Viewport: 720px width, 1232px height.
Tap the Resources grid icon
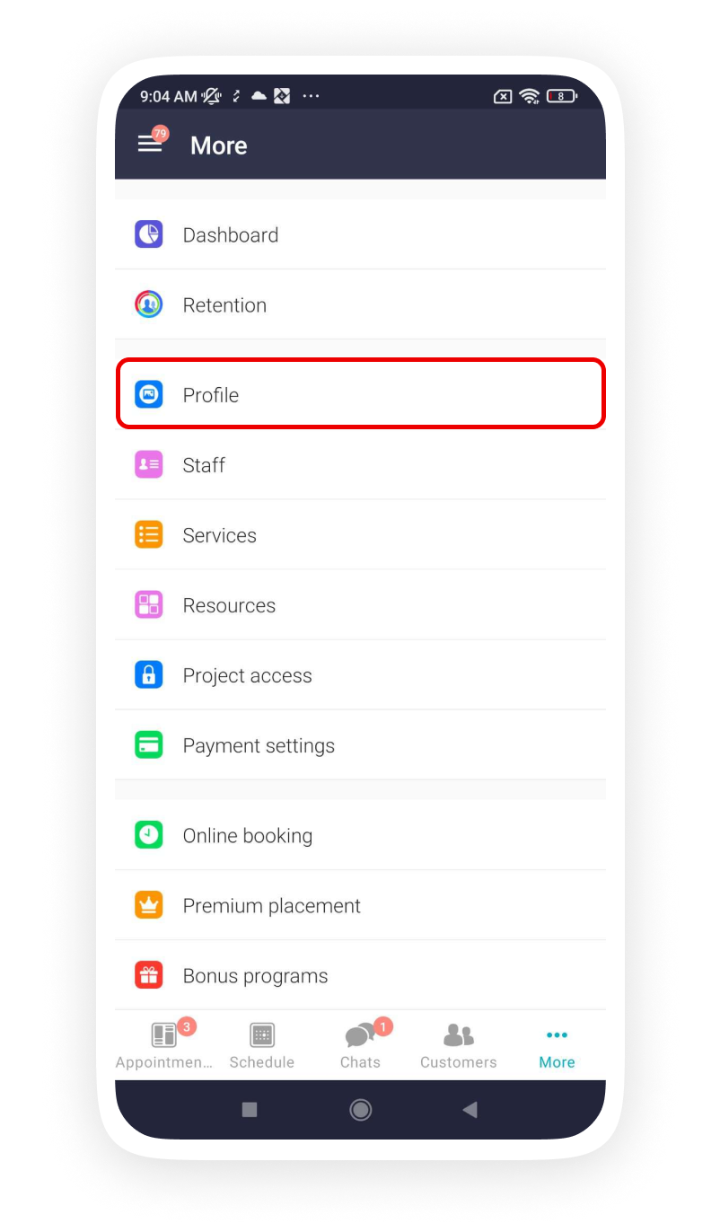point(149,604)
